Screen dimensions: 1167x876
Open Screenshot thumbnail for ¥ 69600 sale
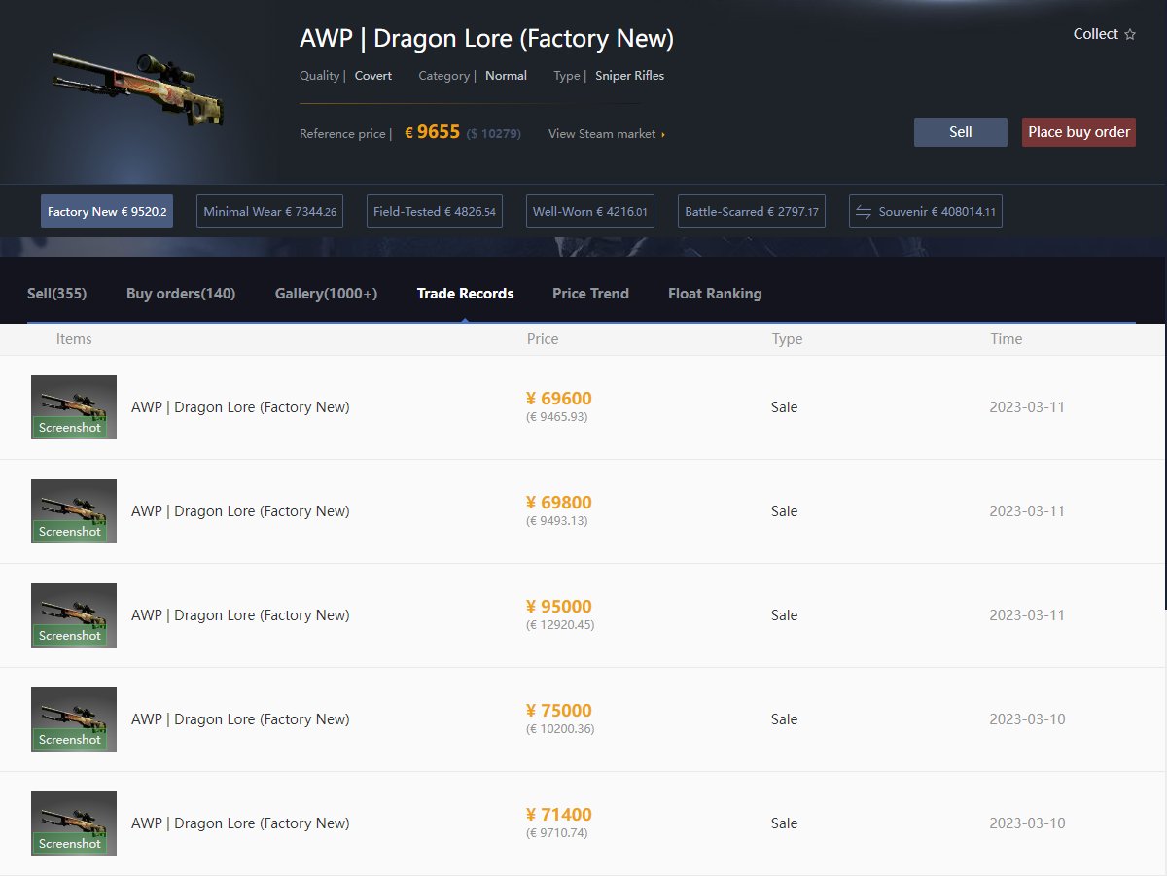point(74,407)
